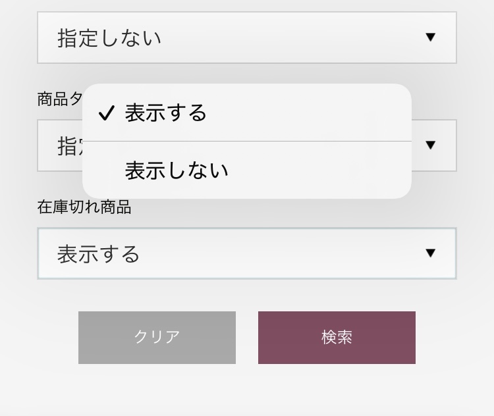Screen dimensions: 494x416
Task: Click the 検索 label text
Action: pyautogui.click(x=337, y=337)
